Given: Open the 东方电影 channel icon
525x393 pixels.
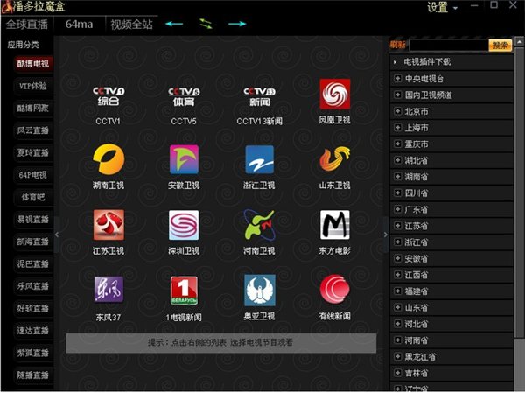Looking at the screenshot, I should (x=335, y=225).
